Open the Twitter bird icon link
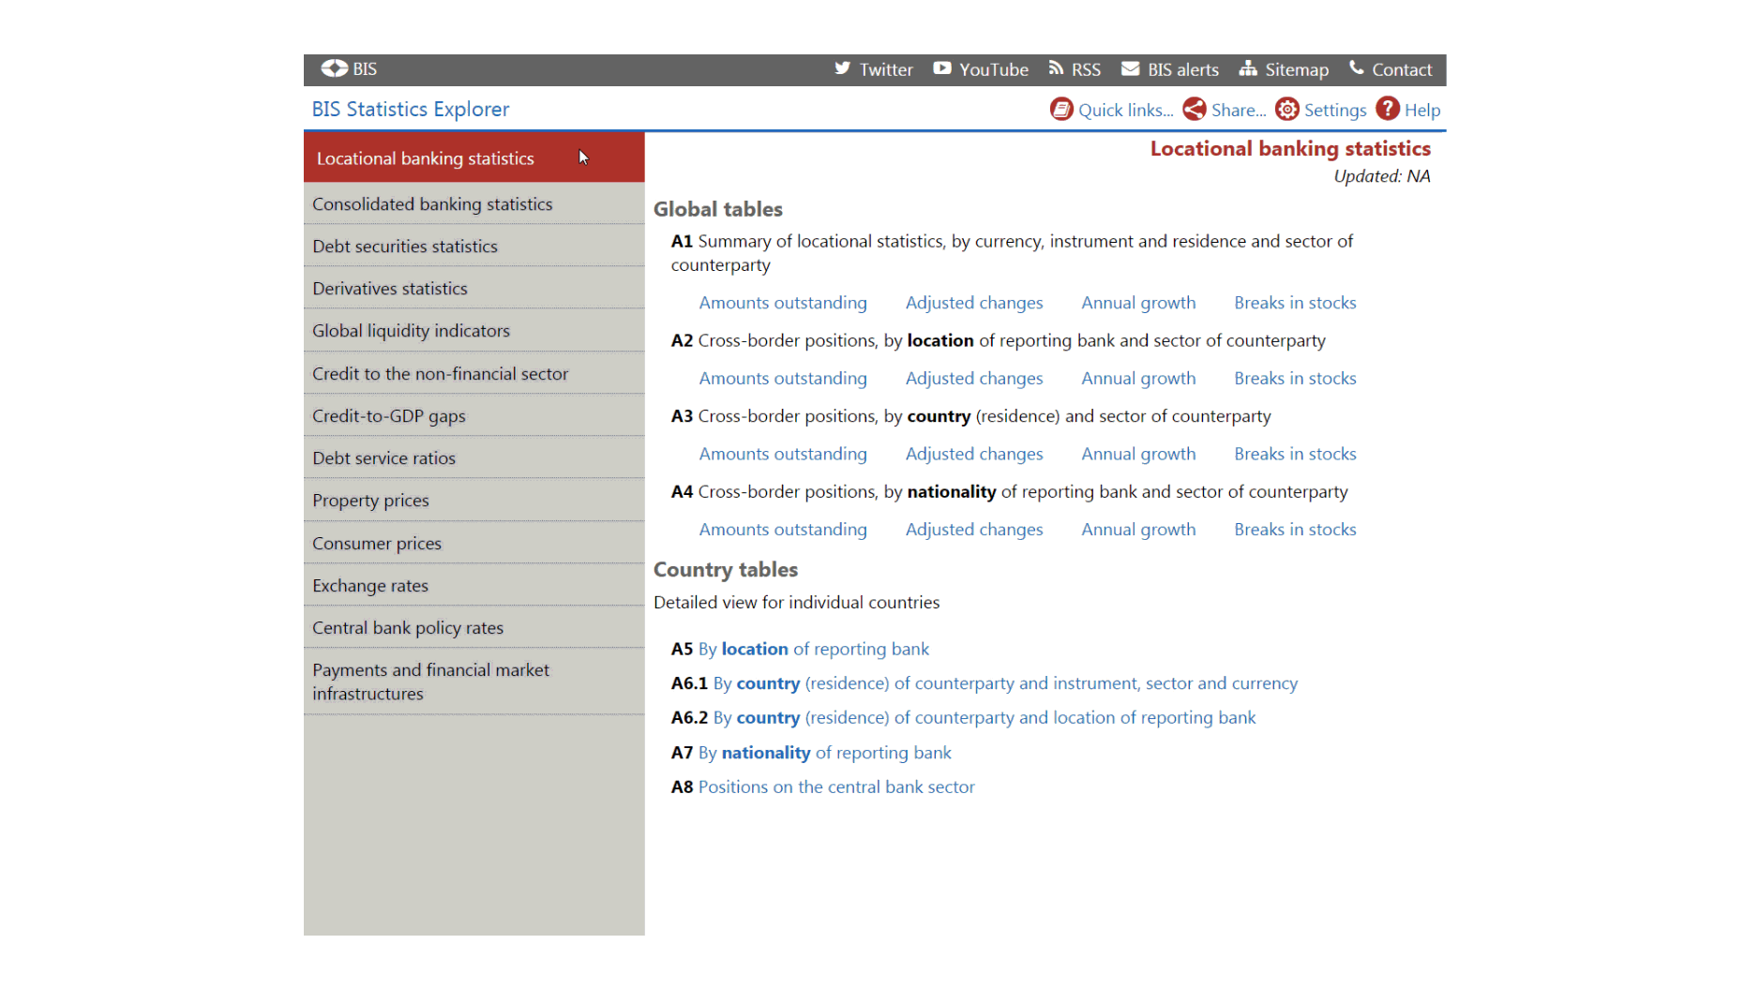 coord(842,68)
